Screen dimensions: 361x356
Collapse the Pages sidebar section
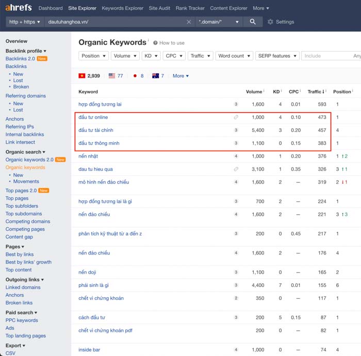click(15, 247)
